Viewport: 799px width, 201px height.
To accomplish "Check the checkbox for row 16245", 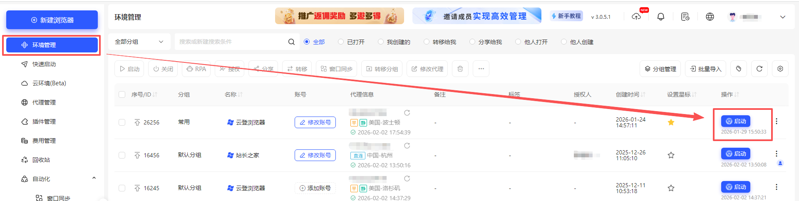I will [x=122, y=188].
